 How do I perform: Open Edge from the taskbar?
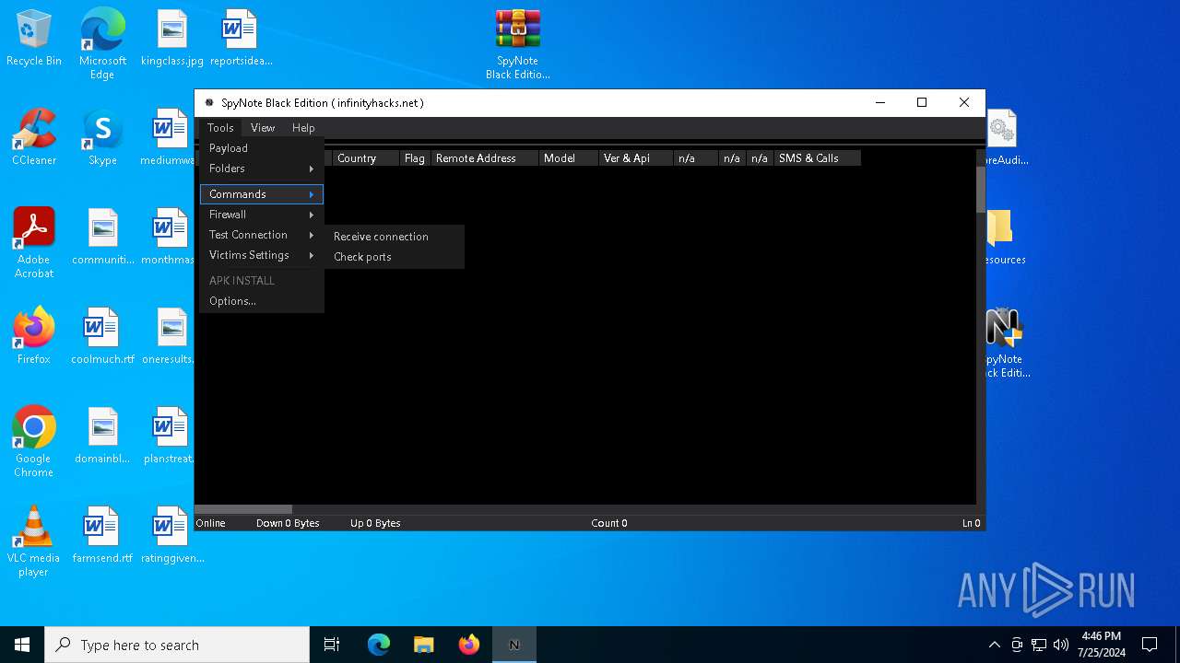click(x=379, y=645)
